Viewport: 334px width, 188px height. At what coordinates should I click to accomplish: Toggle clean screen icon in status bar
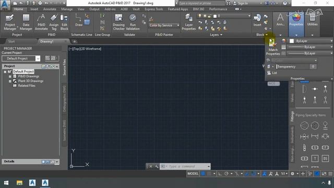coord(324,174)
